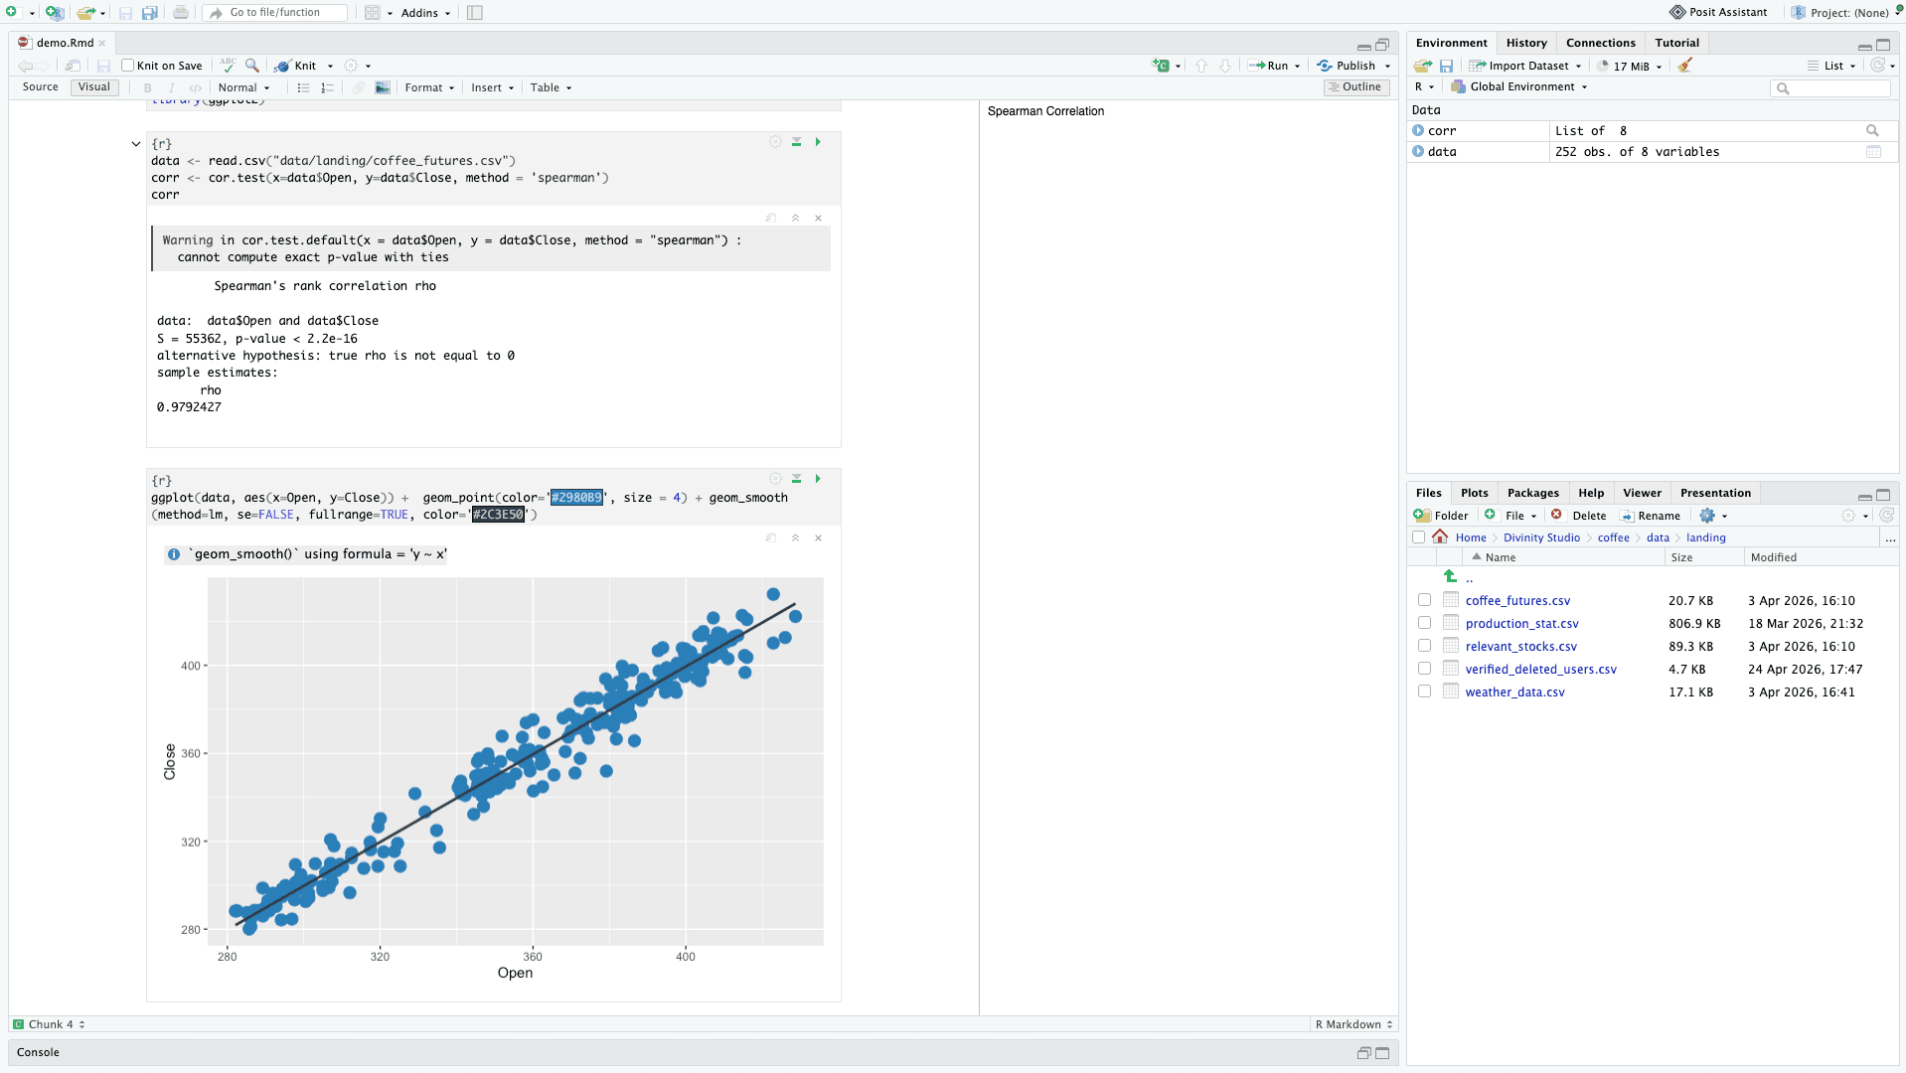View data table grid icon

click(x=1873, y=151)
